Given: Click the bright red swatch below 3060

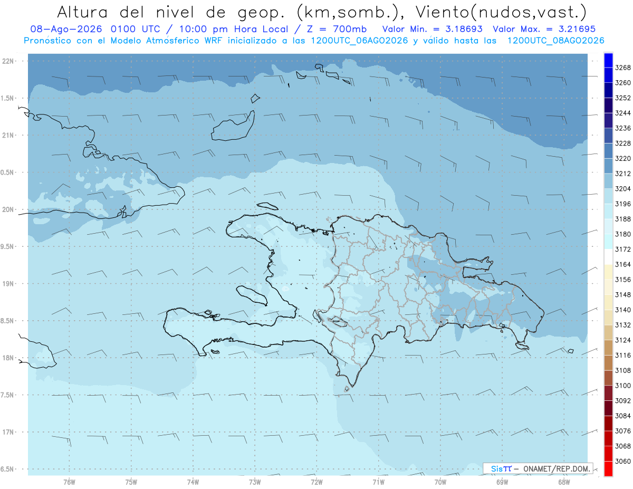Looking at the screenshot, I should click(x=608, y=468).
